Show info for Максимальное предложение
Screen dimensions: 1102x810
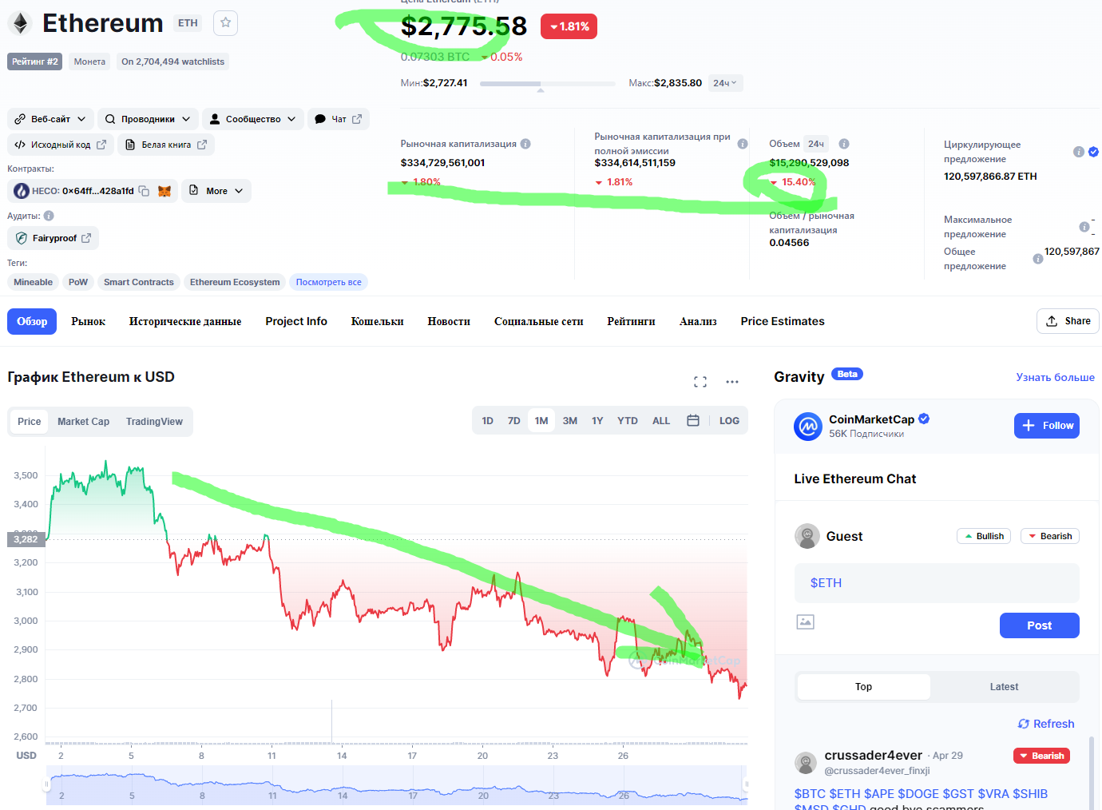(1084, 227)
